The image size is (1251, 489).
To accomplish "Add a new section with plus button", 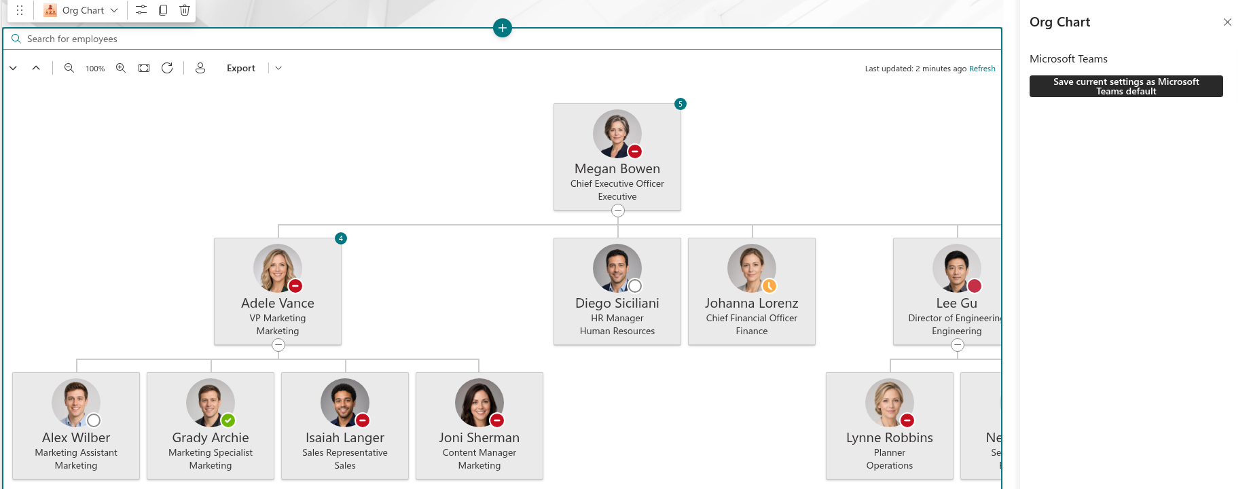I will point(503,28).
